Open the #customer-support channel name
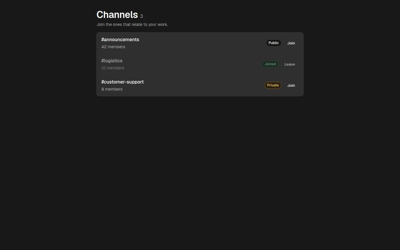 [x=122, y=82]
